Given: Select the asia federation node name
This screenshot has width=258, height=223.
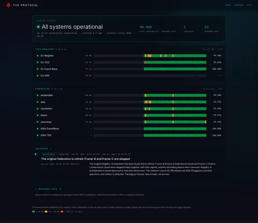Looking at the screenshot, I should [43, 102].
